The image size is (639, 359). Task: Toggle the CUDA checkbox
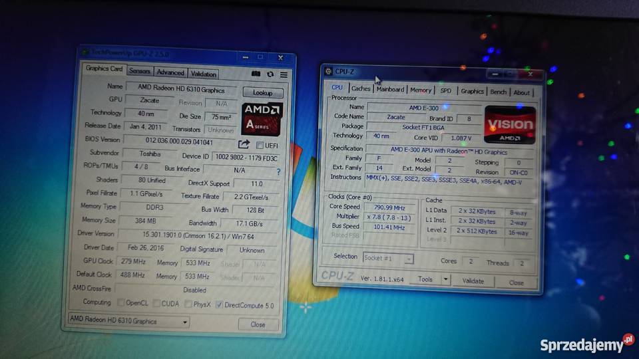pos(156,303)
